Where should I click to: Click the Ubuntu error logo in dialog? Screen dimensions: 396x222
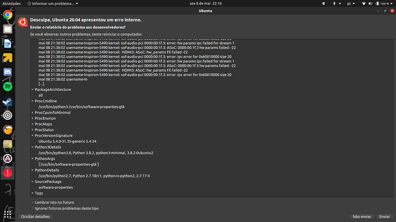click(23, 22)
